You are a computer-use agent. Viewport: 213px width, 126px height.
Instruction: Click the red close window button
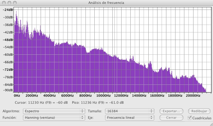(x=4, y=3)
